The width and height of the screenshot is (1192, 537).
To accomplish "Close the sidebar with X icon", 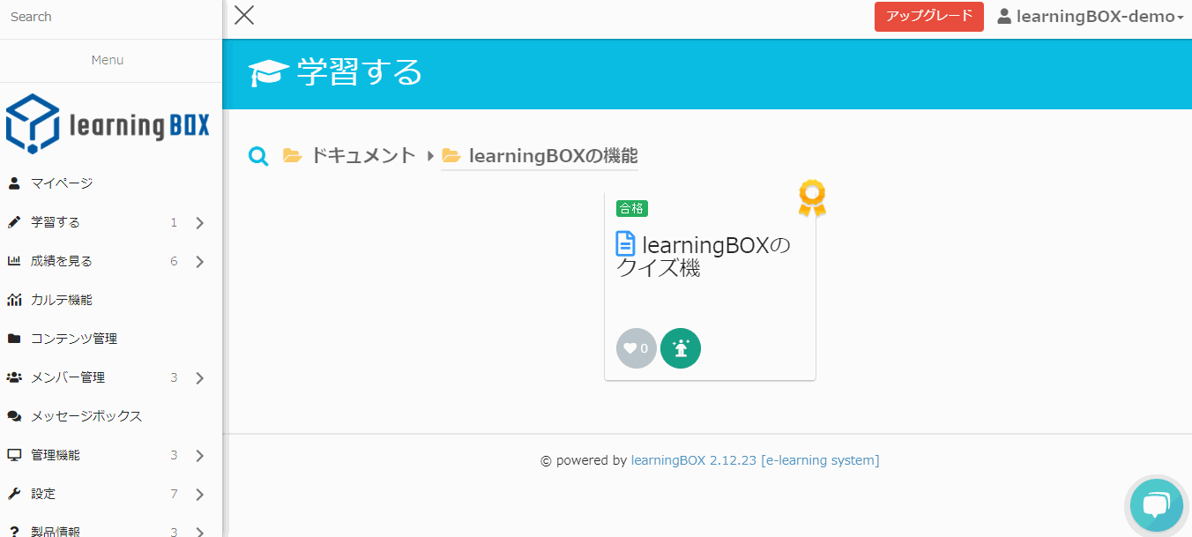I will [244, 15].
